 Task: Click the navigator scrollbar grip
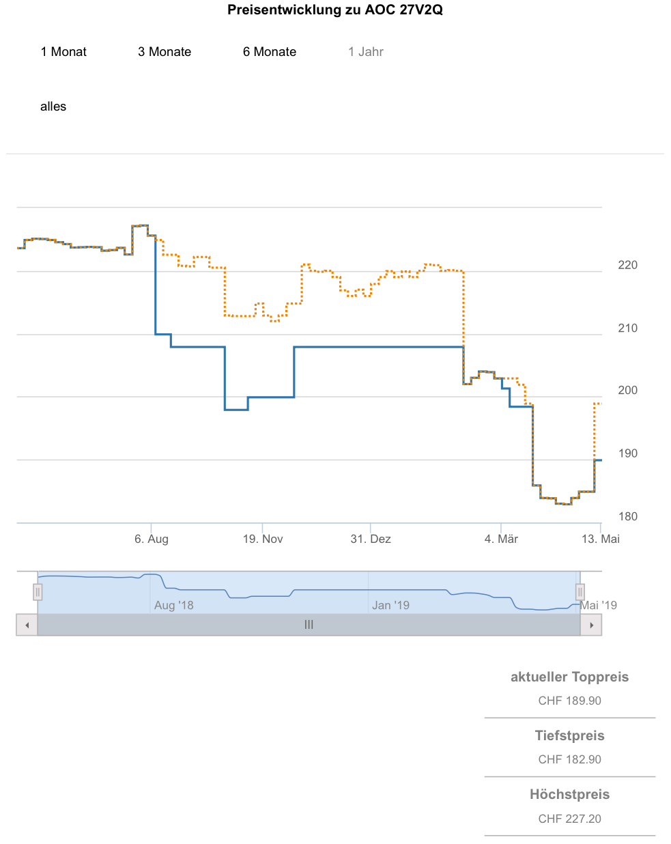[309, 625]
